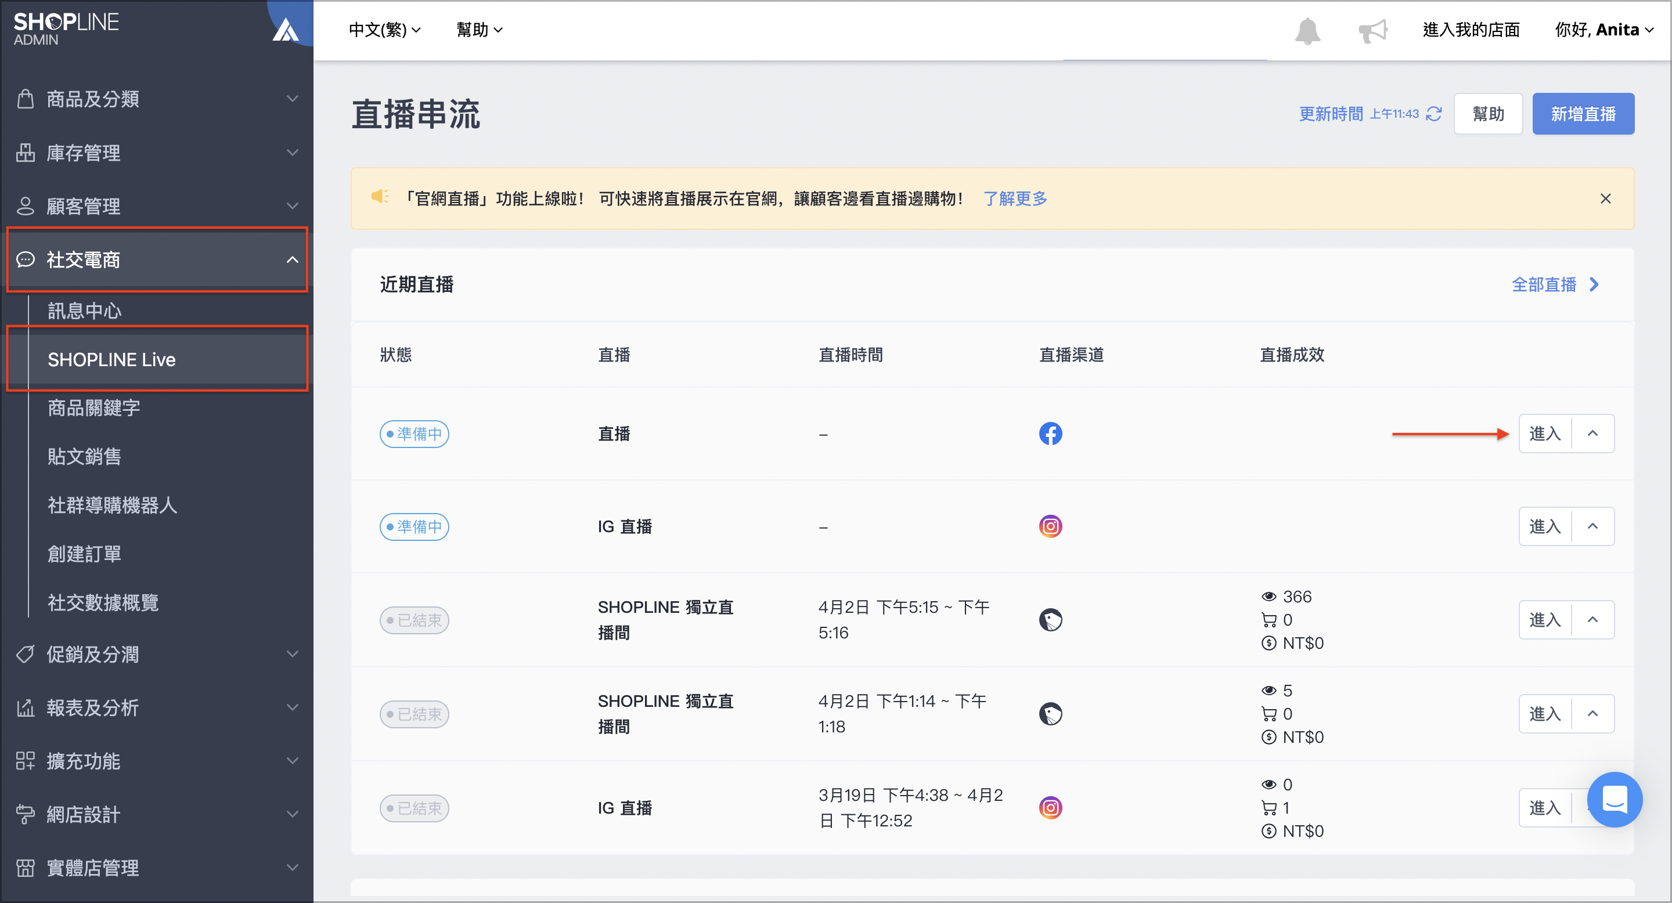Click 進入 for 準備中 IG 直播 row
This screenshot has width=1672, height=903.
point(1545,526)
